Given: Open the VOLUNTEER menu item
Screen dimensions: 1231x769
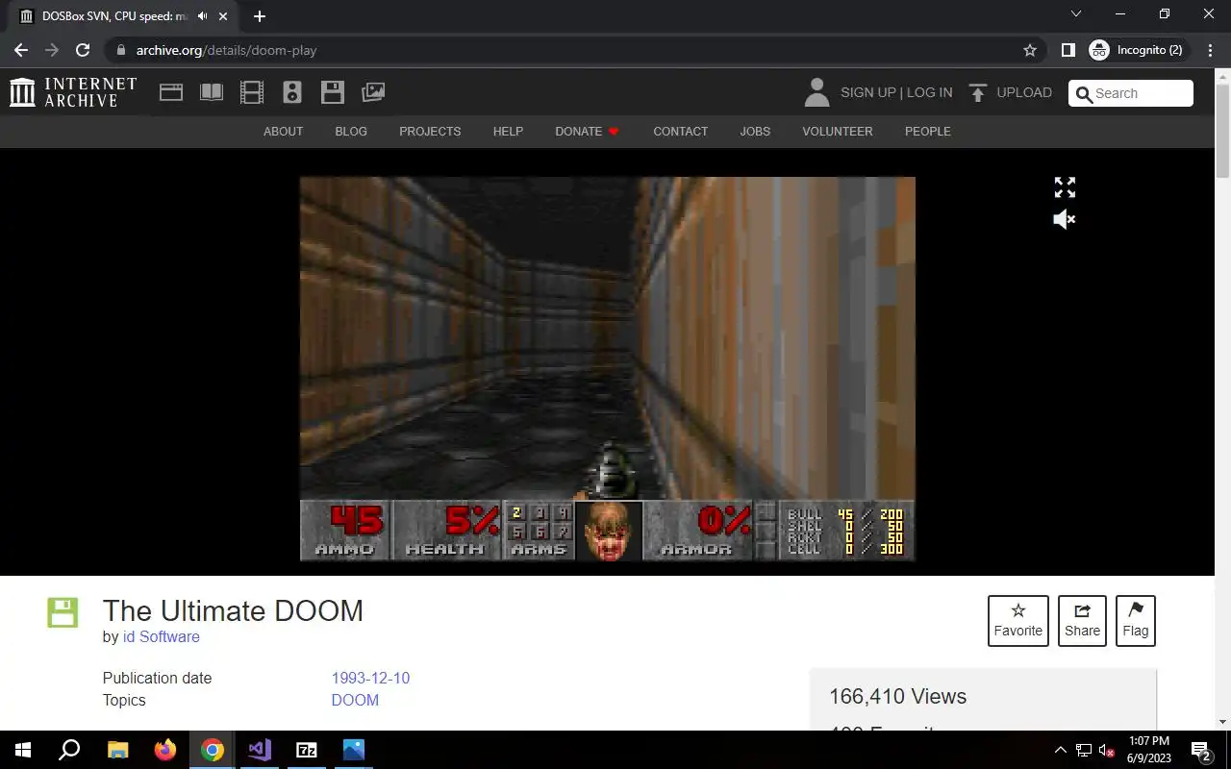Looking at the screenshot, I should 838,131.
